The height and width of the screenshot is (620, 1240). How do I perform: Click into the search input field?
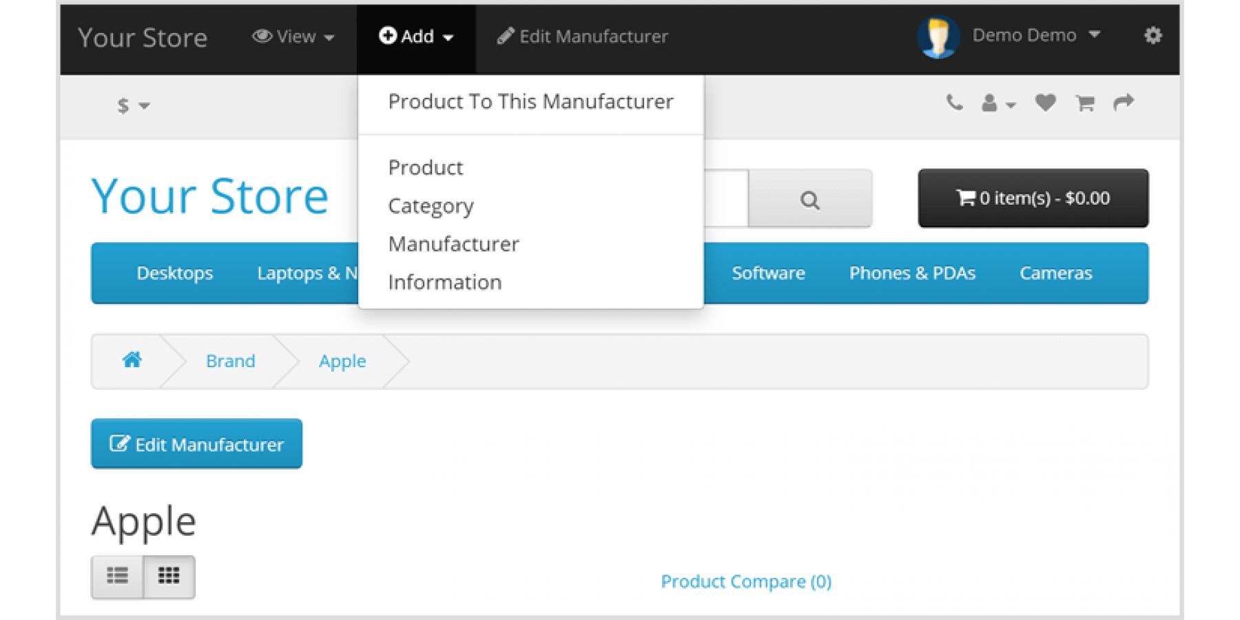(725, 199)
